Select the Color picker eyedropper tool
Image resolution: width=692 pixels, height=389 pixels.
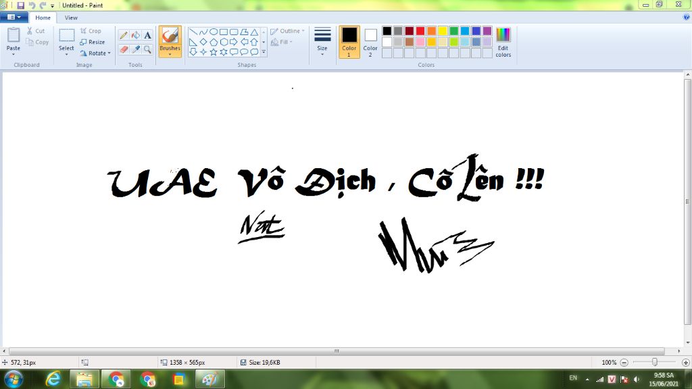pos(135,49)
